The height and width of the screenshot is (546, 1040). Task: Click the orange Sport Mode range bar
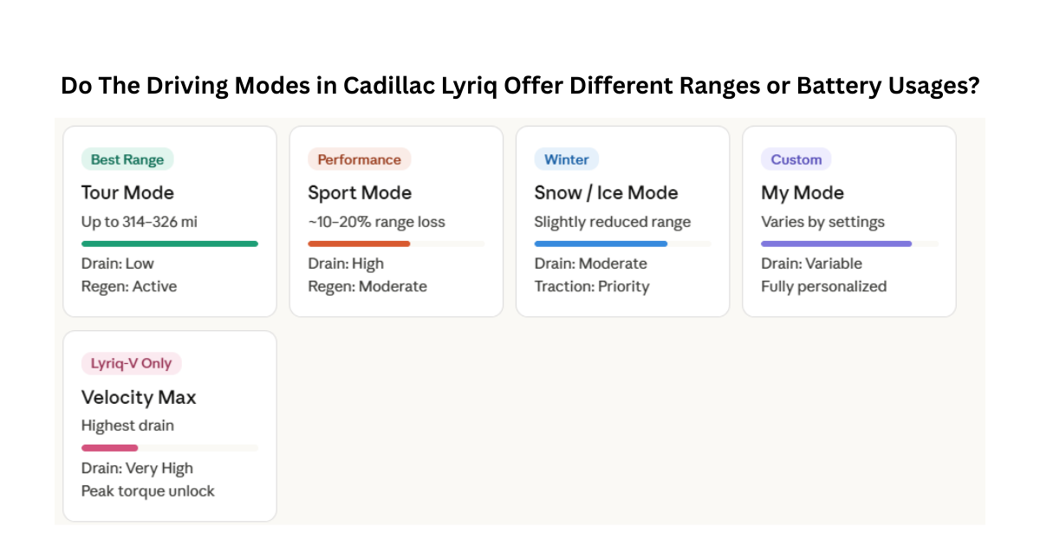pos(359,244)
